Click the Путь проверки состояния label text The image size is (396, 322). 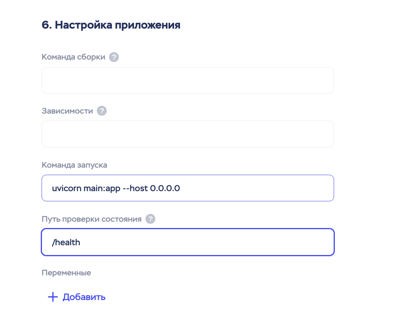[91, 219]
